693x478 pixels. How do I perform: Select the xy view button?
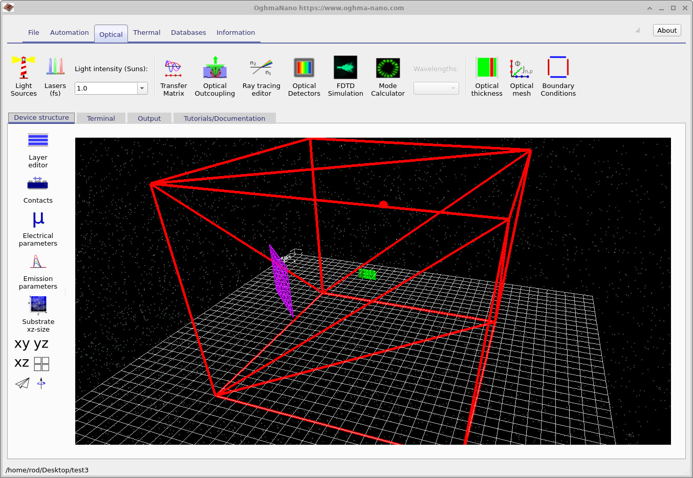coord(22,343)
